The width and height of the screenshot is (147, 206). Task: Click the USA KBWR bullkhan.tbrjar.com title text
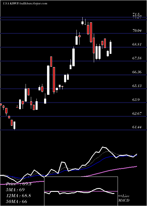[25, 4]
